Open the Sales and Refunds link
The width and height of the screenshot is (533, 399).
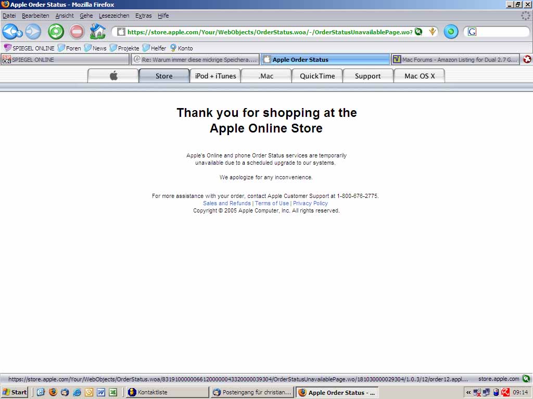pos(227,203)
